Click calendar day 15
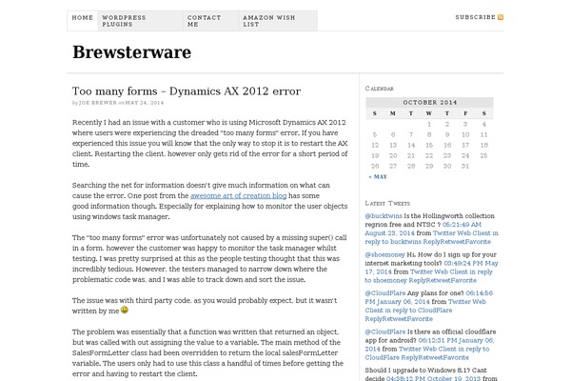The width and height of the screenshot is (571, 381). pos(429,145)
